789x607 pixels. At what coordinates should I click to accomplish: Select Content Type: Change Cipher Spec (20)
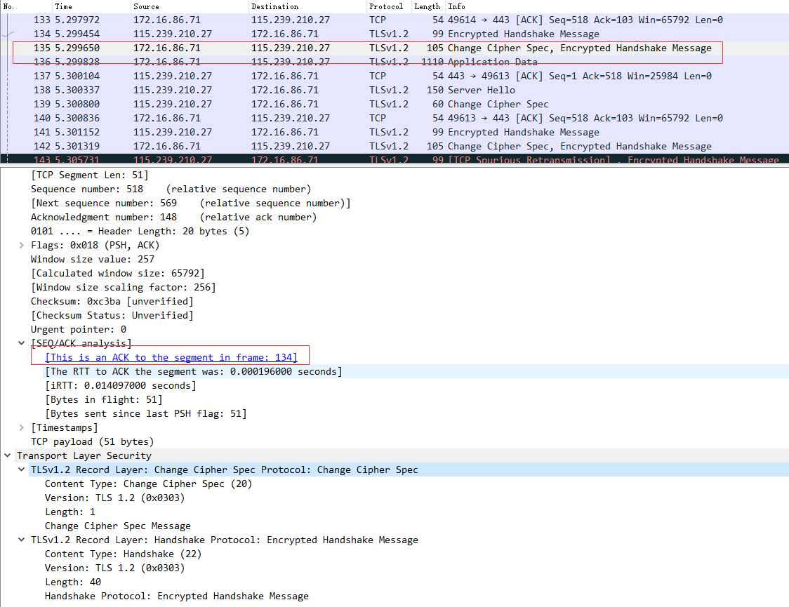tap(148, 484)
